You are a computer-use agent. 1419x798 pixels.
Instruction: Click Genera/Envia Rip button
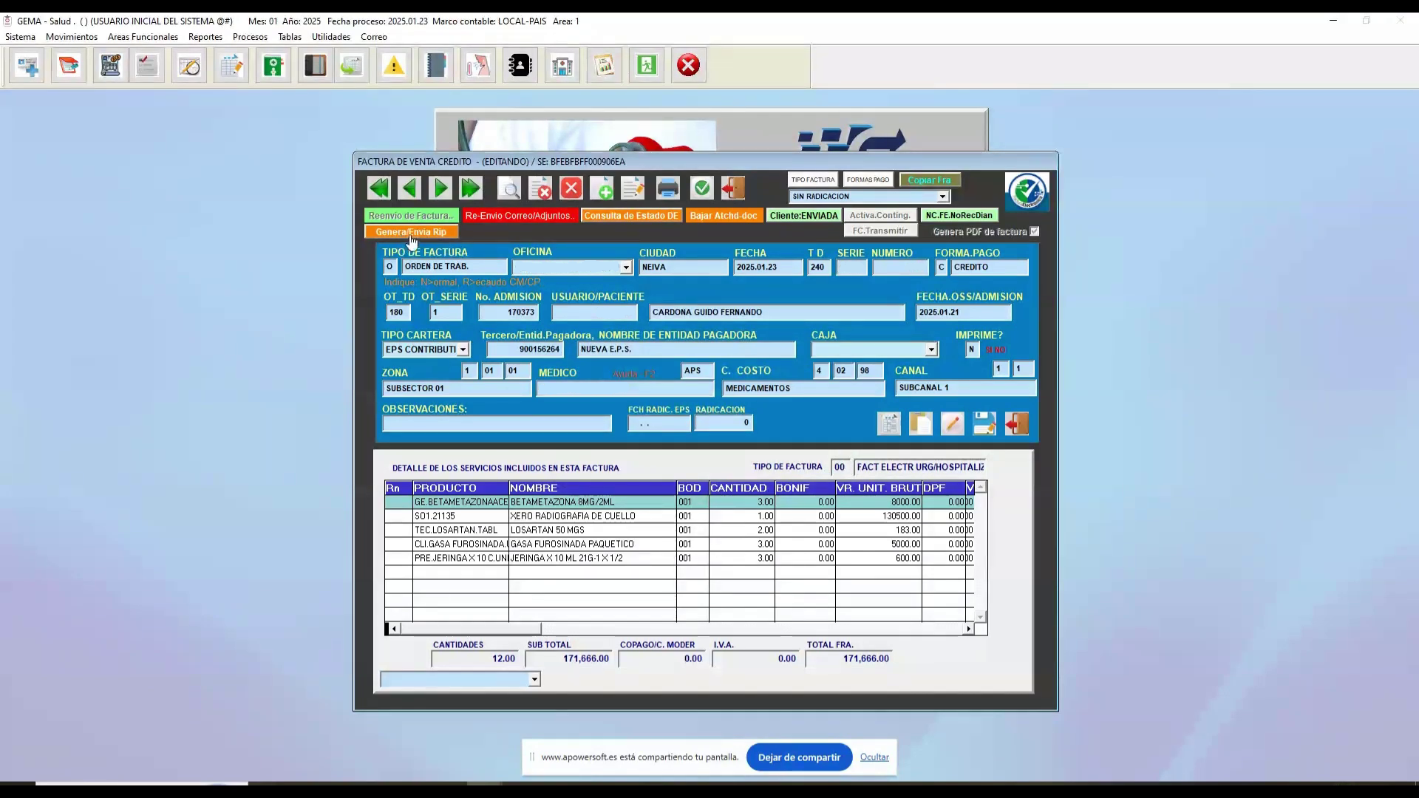point(411,232)
